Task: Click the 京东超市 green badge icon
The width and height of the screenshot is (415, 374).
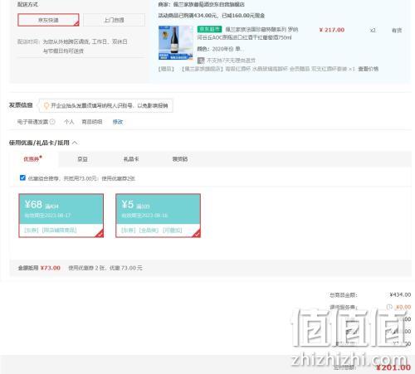Action: (x=209, y=29)
